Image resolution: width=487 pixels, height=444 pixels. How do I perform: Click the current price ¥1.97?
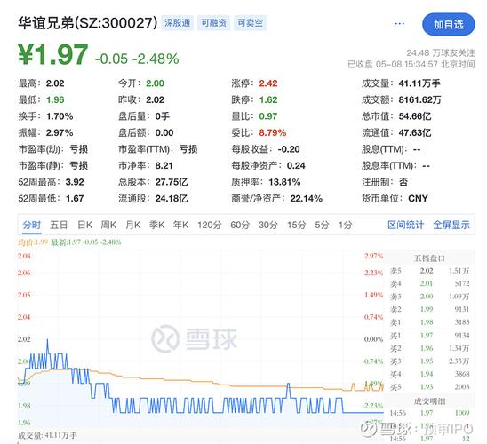click(x=53, y=54)
